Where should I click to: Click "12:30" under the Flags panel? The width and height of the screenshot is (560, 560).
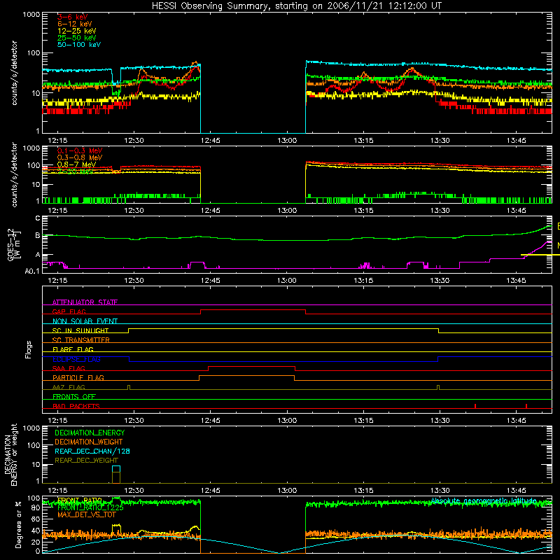coord(134,421)
